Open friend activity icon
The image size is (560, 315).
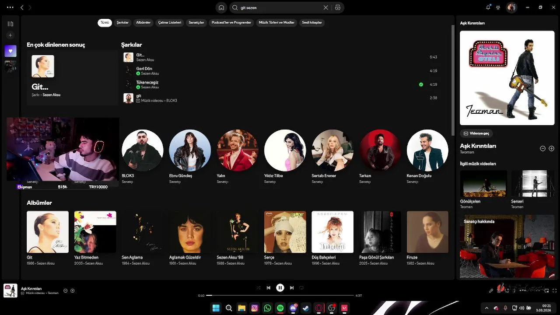click(x=498, y=7)
